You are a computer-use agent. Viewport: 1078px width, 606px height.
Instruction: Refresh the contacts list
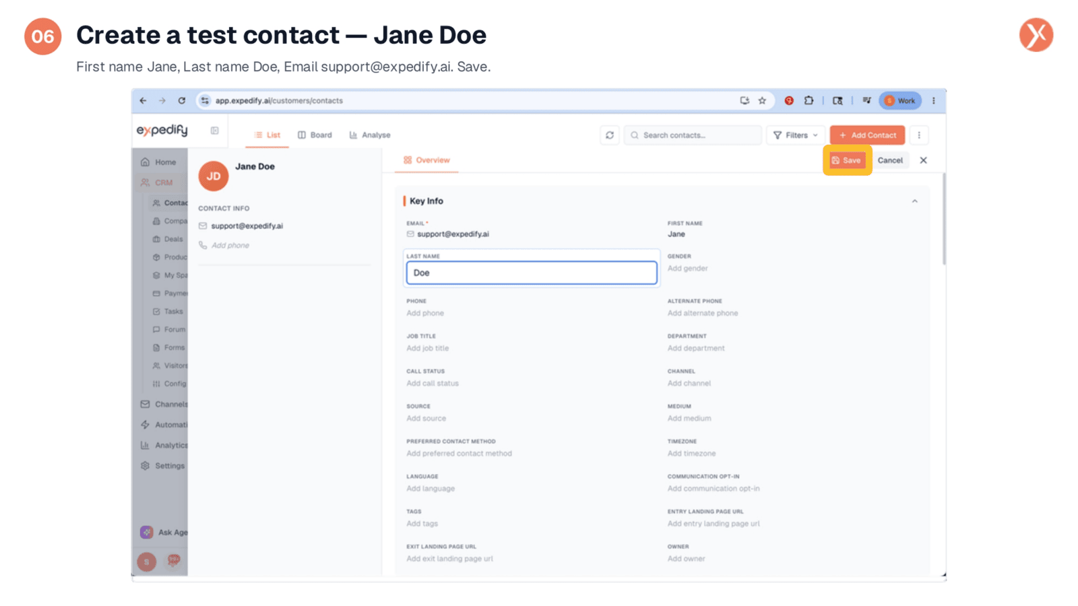click(610, 135)
